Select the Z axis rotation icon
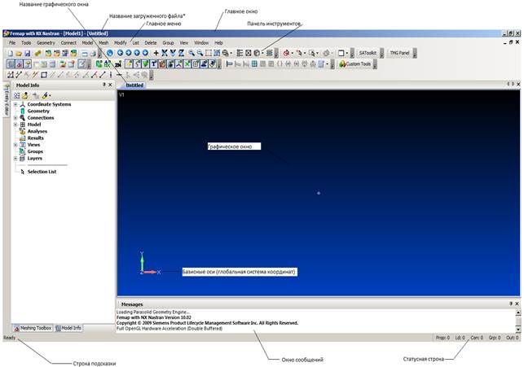This screenshot has width=524, height=367. coord(181,53)
